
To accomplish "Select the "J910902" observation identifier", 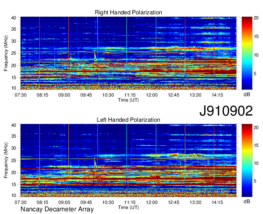I will coord(226,111).
